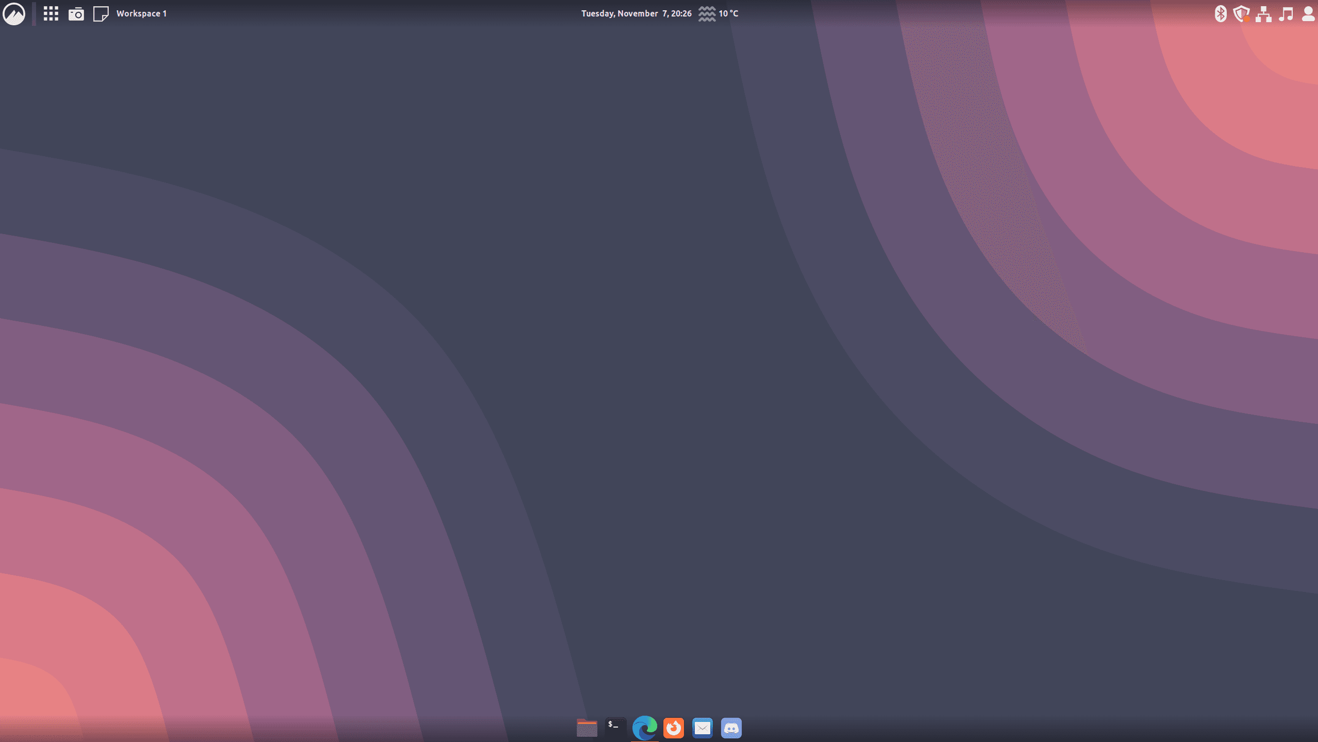Open the applications grid launcher
1318x742 pixels.
pos(51,13)
